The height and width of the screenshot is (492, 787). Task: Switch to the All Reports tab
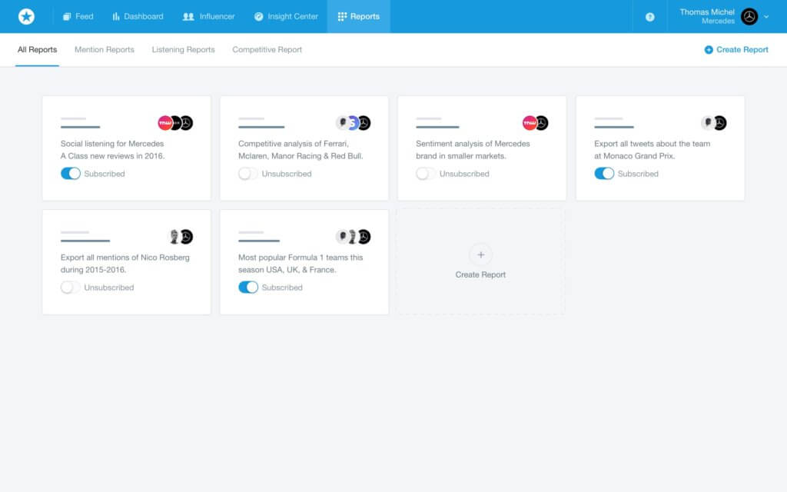pos(37,50)
